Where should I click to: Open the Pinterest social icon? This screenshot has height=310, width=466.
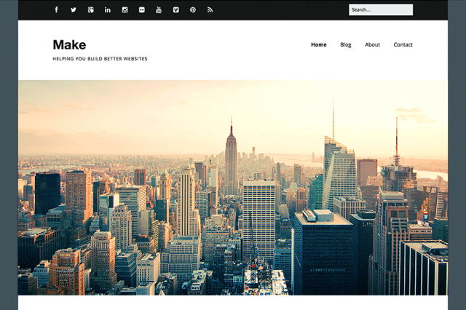(193, 9)
